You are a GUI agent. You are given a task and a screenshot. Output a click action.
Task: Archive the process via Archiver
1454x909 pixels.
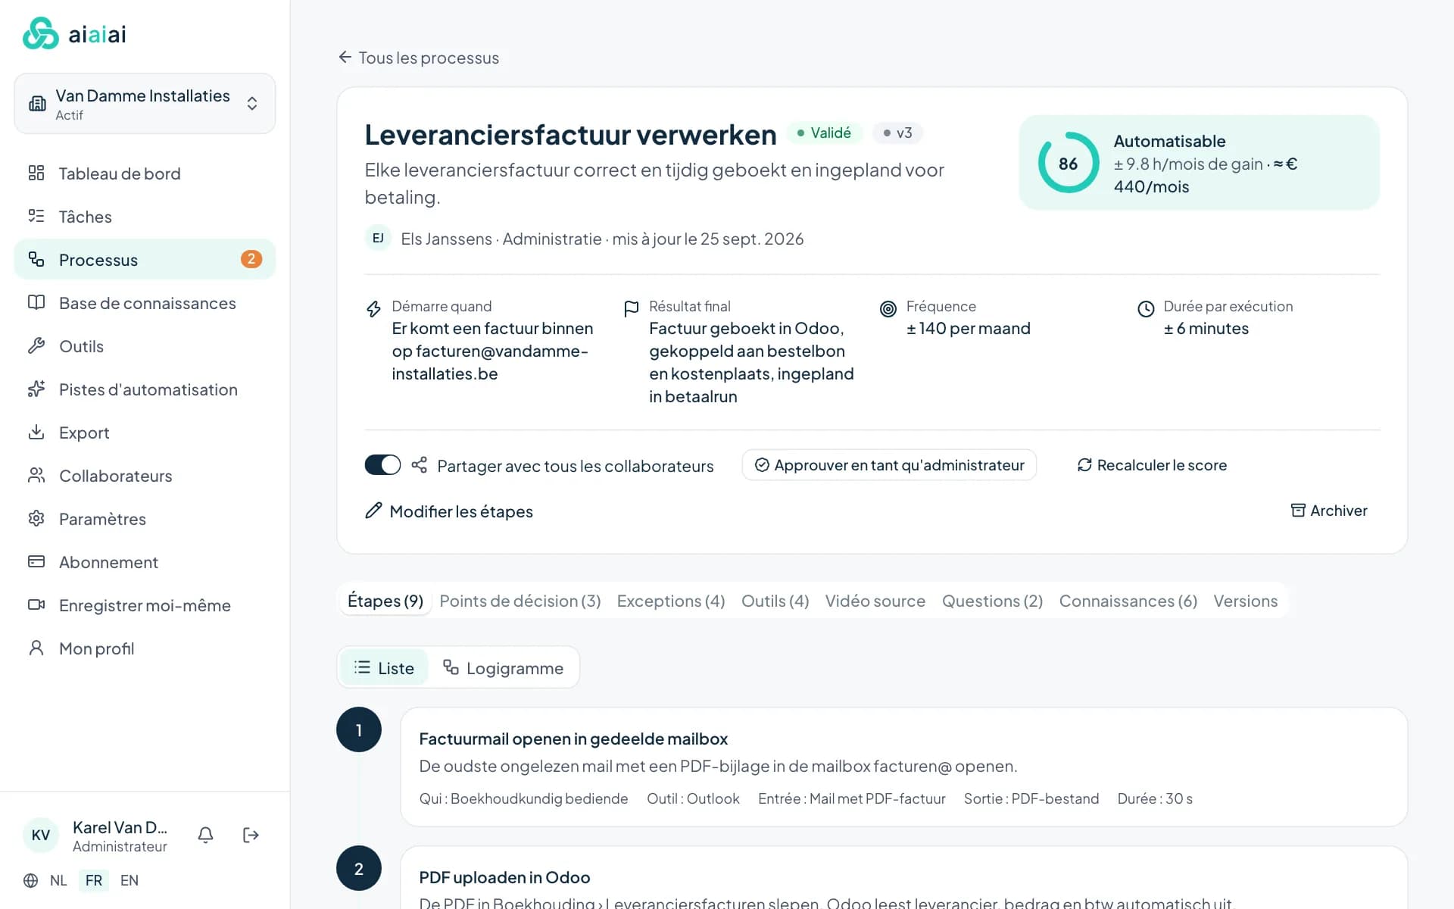[x=1329, y=511]
